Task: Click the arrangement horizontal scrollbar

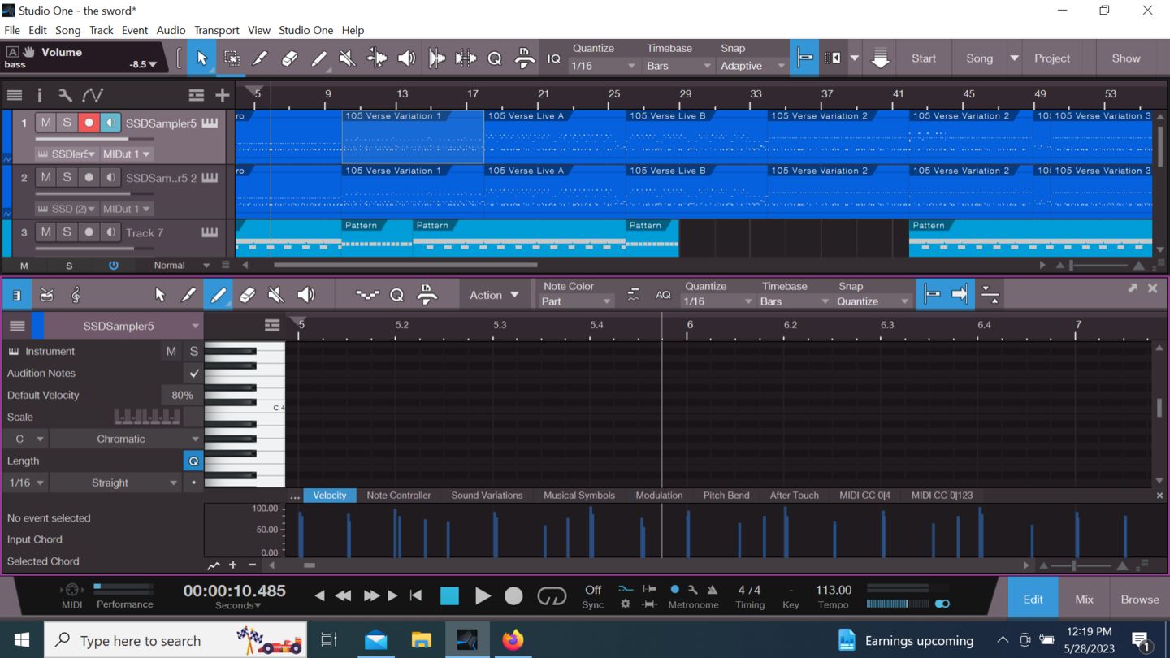Action: [x=405, y=265]
